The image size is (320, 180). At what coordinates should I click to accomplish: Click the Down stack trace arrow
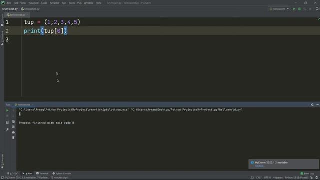coord(13,116)
